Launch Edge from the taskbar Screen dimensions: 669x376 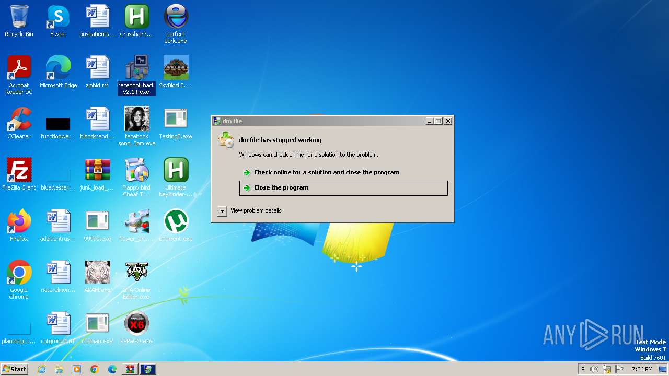(x=112, y=369)
